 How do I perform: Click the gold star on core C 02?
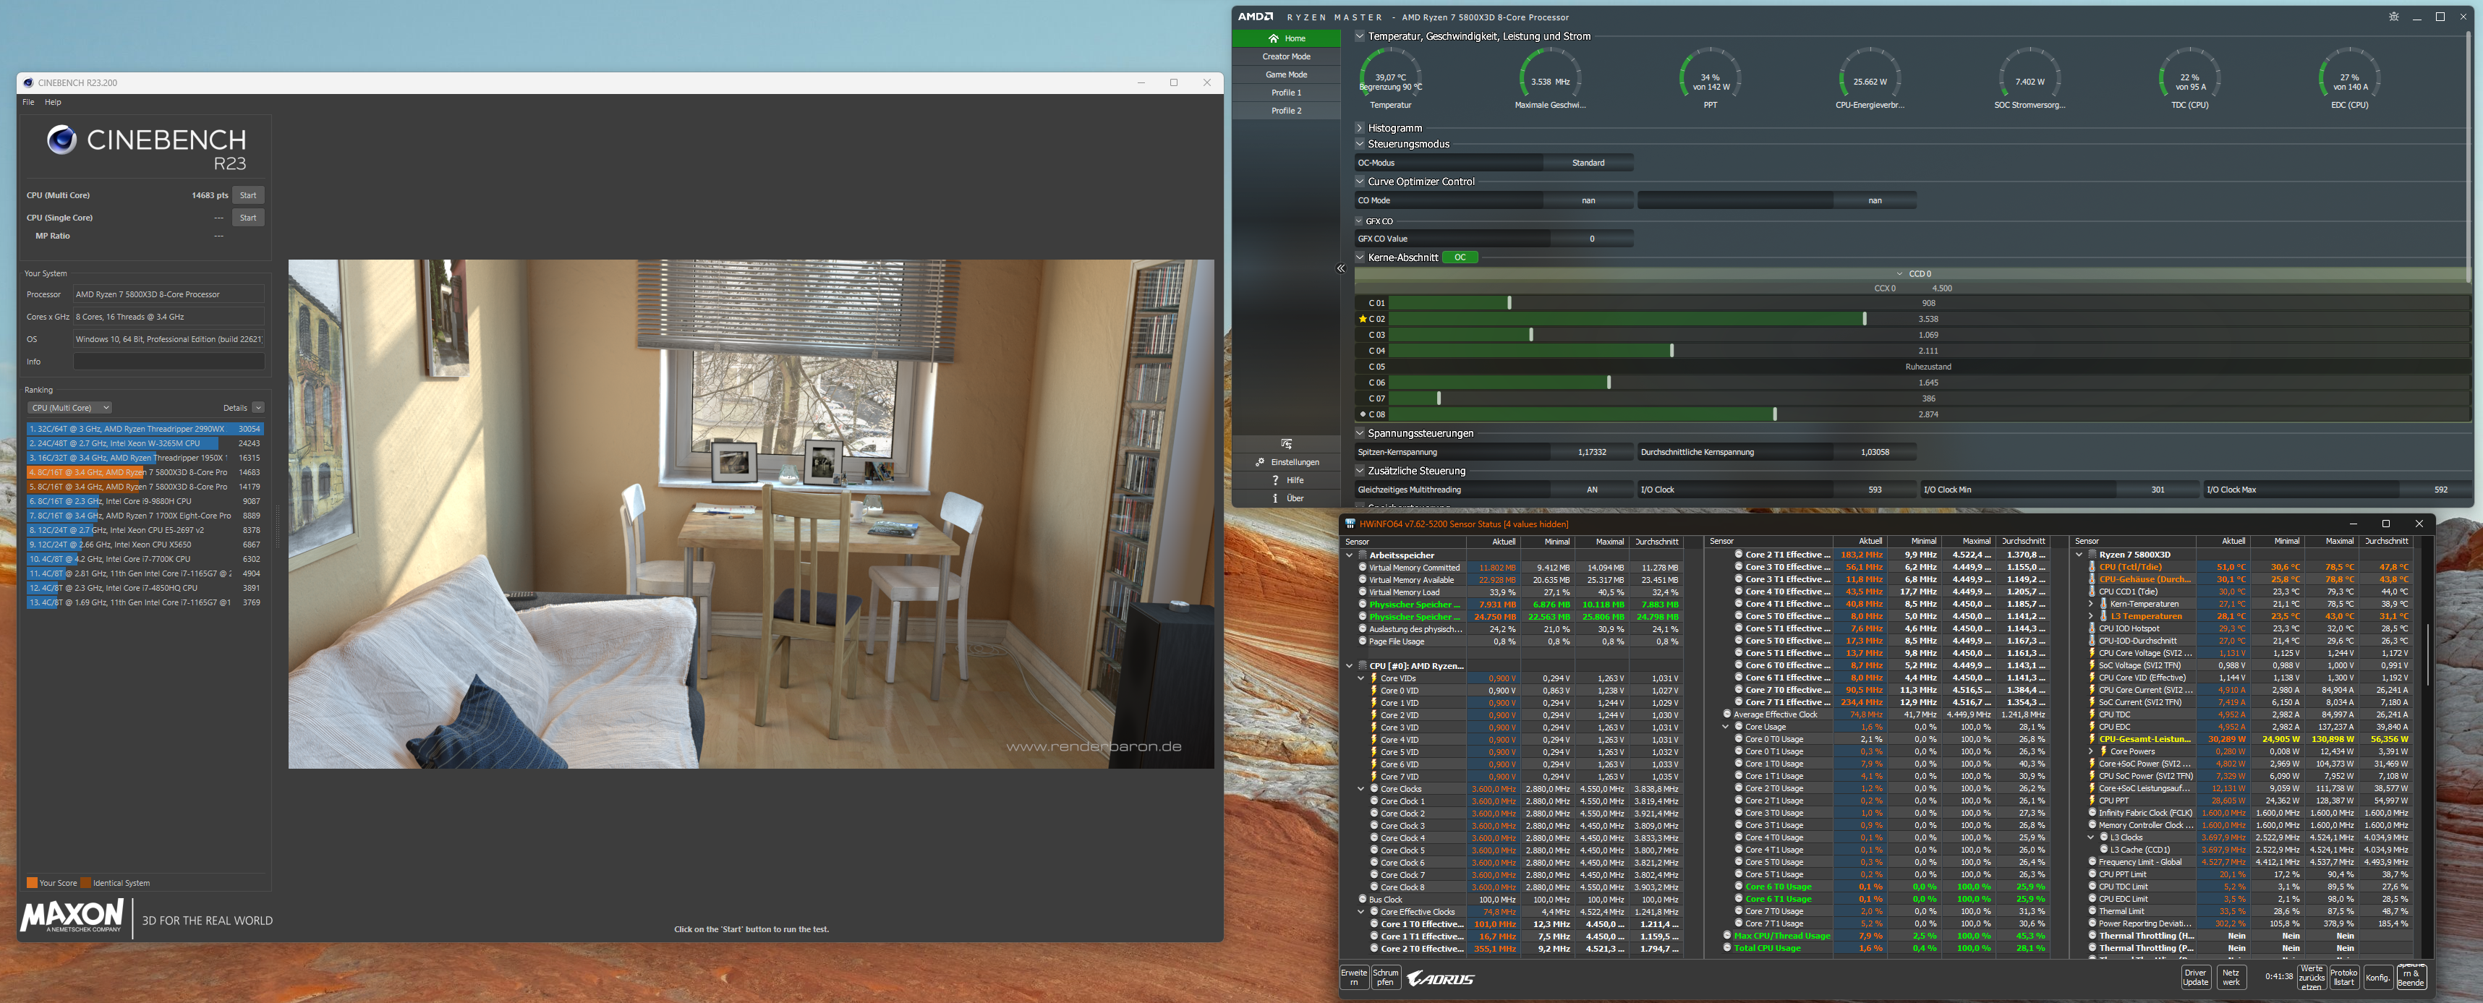pos(1362,319)
